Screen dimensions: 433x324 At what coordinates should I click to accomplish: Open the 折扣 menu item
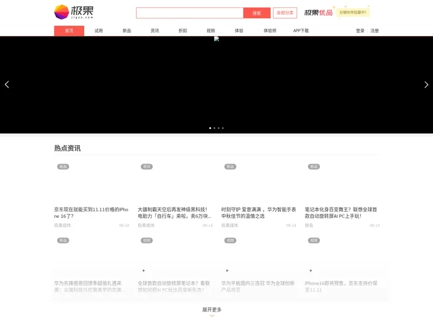[x=183, y=31]
